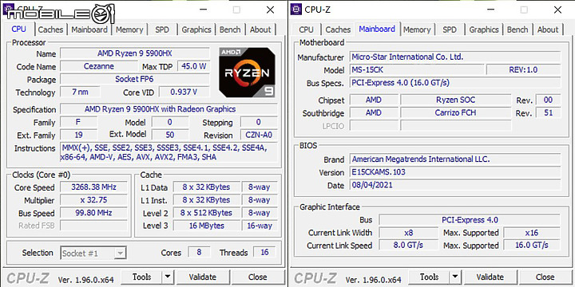Click Threads count value 16

point(264,252)
